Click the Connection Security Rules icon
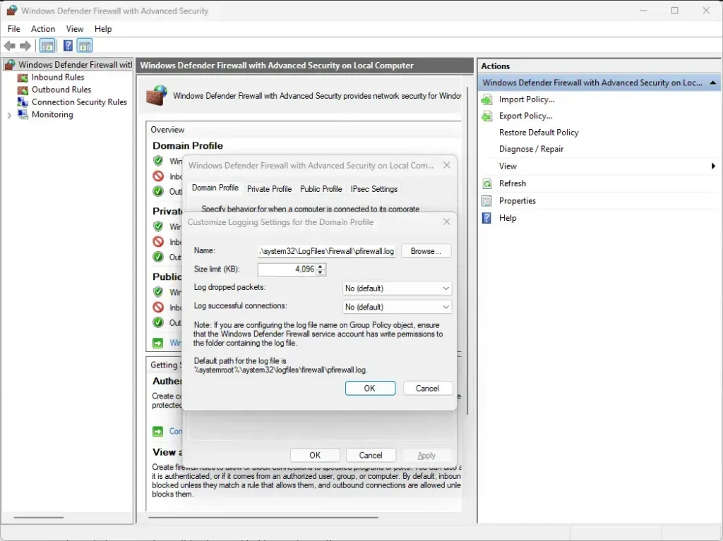 coord(22,102)
